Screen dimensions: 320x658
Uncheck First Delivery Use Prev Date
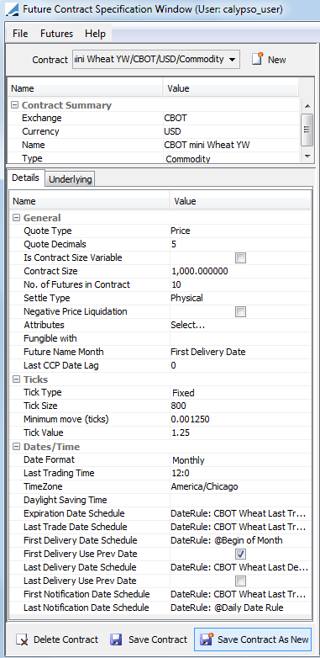click(240, 554)
